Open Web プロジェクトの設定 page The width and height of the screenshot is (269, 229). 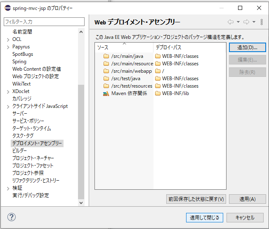35,76
